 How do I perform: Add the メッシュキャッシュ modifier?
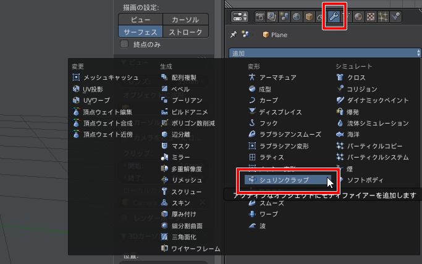(x=106, y=77)
